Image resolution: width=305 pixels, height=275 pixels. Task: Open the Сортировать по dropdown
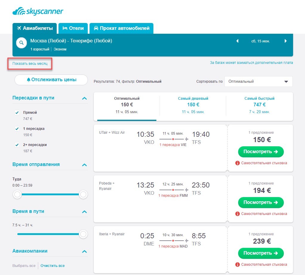coord(258,82)
